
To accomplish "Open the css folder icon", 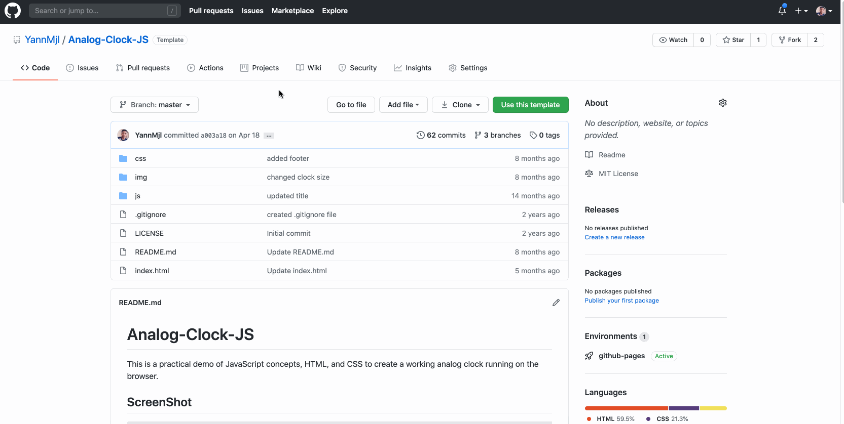I will [x=123, y=158].
